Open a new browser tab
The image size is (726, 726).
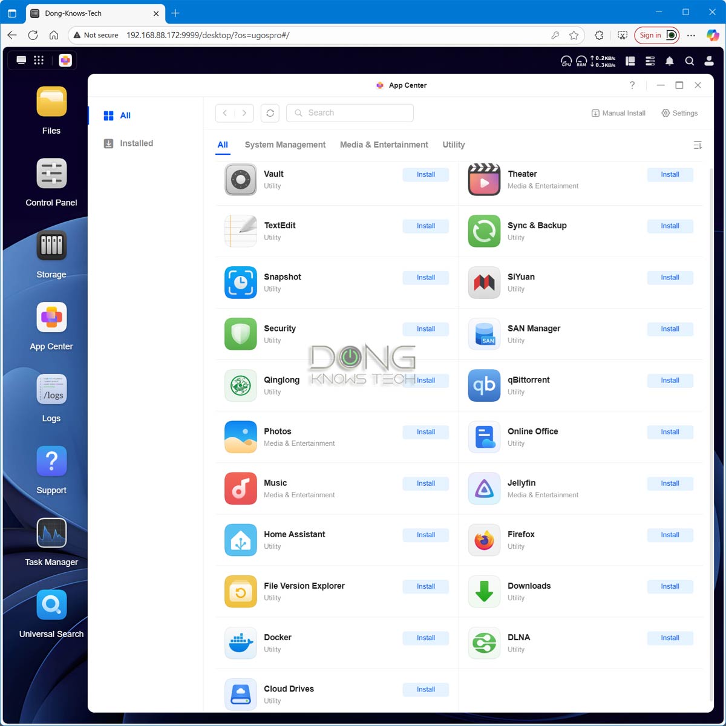point(175,13)
